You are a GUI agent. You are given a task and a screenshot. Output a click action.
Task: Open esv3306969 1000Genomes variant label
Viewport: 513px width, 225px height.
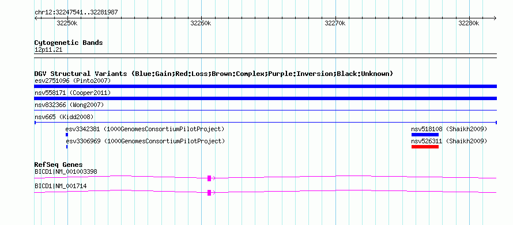pos(145,141)
